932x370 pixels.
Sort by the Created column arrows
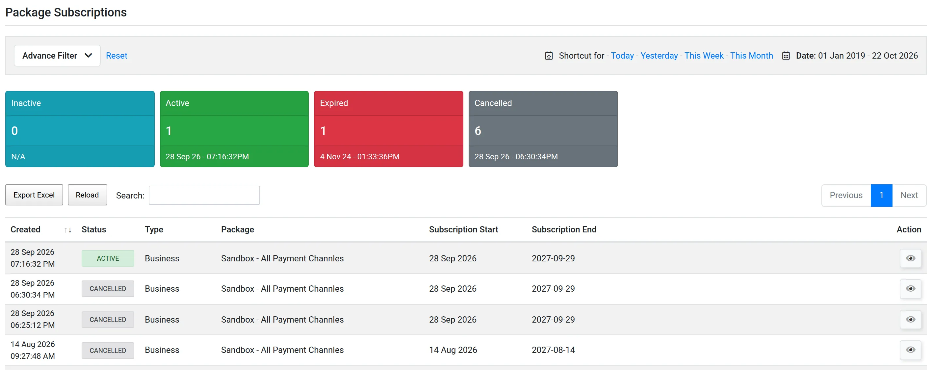click(x=68, y=230)
